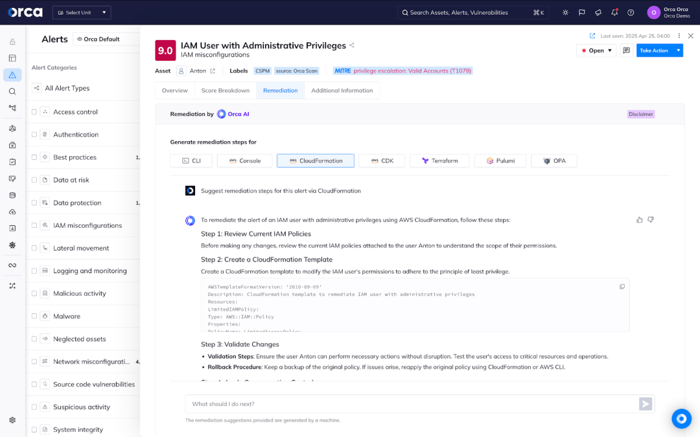Open the Select Unit dropdown
Image resolution: width=700 pixels, height=437 pixels.
point(82,12)
